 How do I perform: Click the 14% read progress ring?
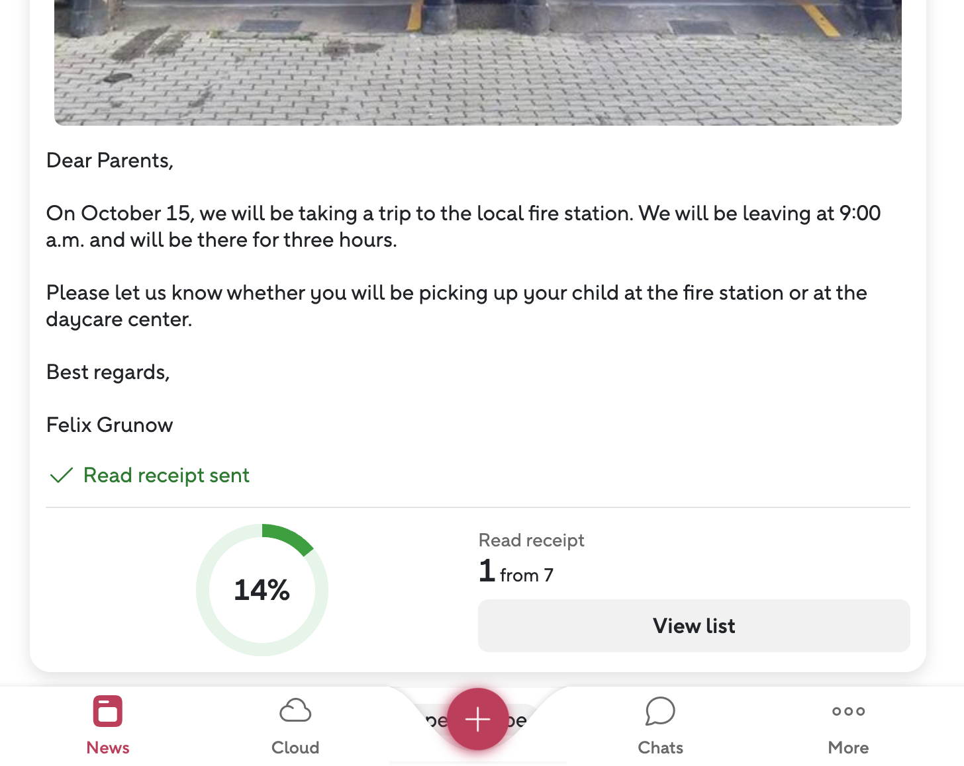pos(262,589)
